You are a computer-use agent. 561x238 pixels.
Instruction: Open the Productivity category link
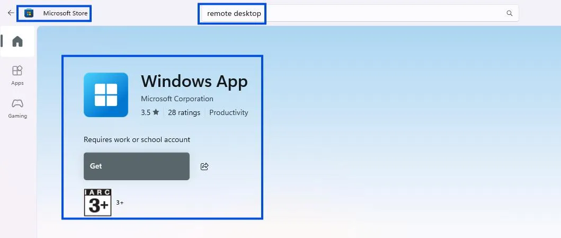click(x=229, y=112)
